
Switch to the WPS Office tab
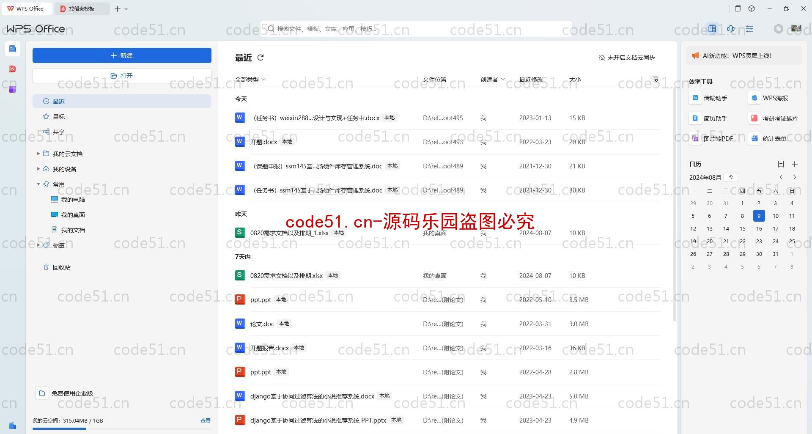[x=26, y=8]
